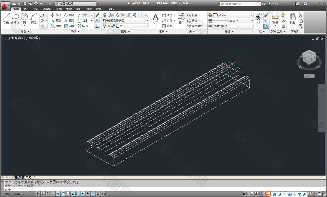
Task: Click the Insert block (插入) icon
Action: [181, 18]
